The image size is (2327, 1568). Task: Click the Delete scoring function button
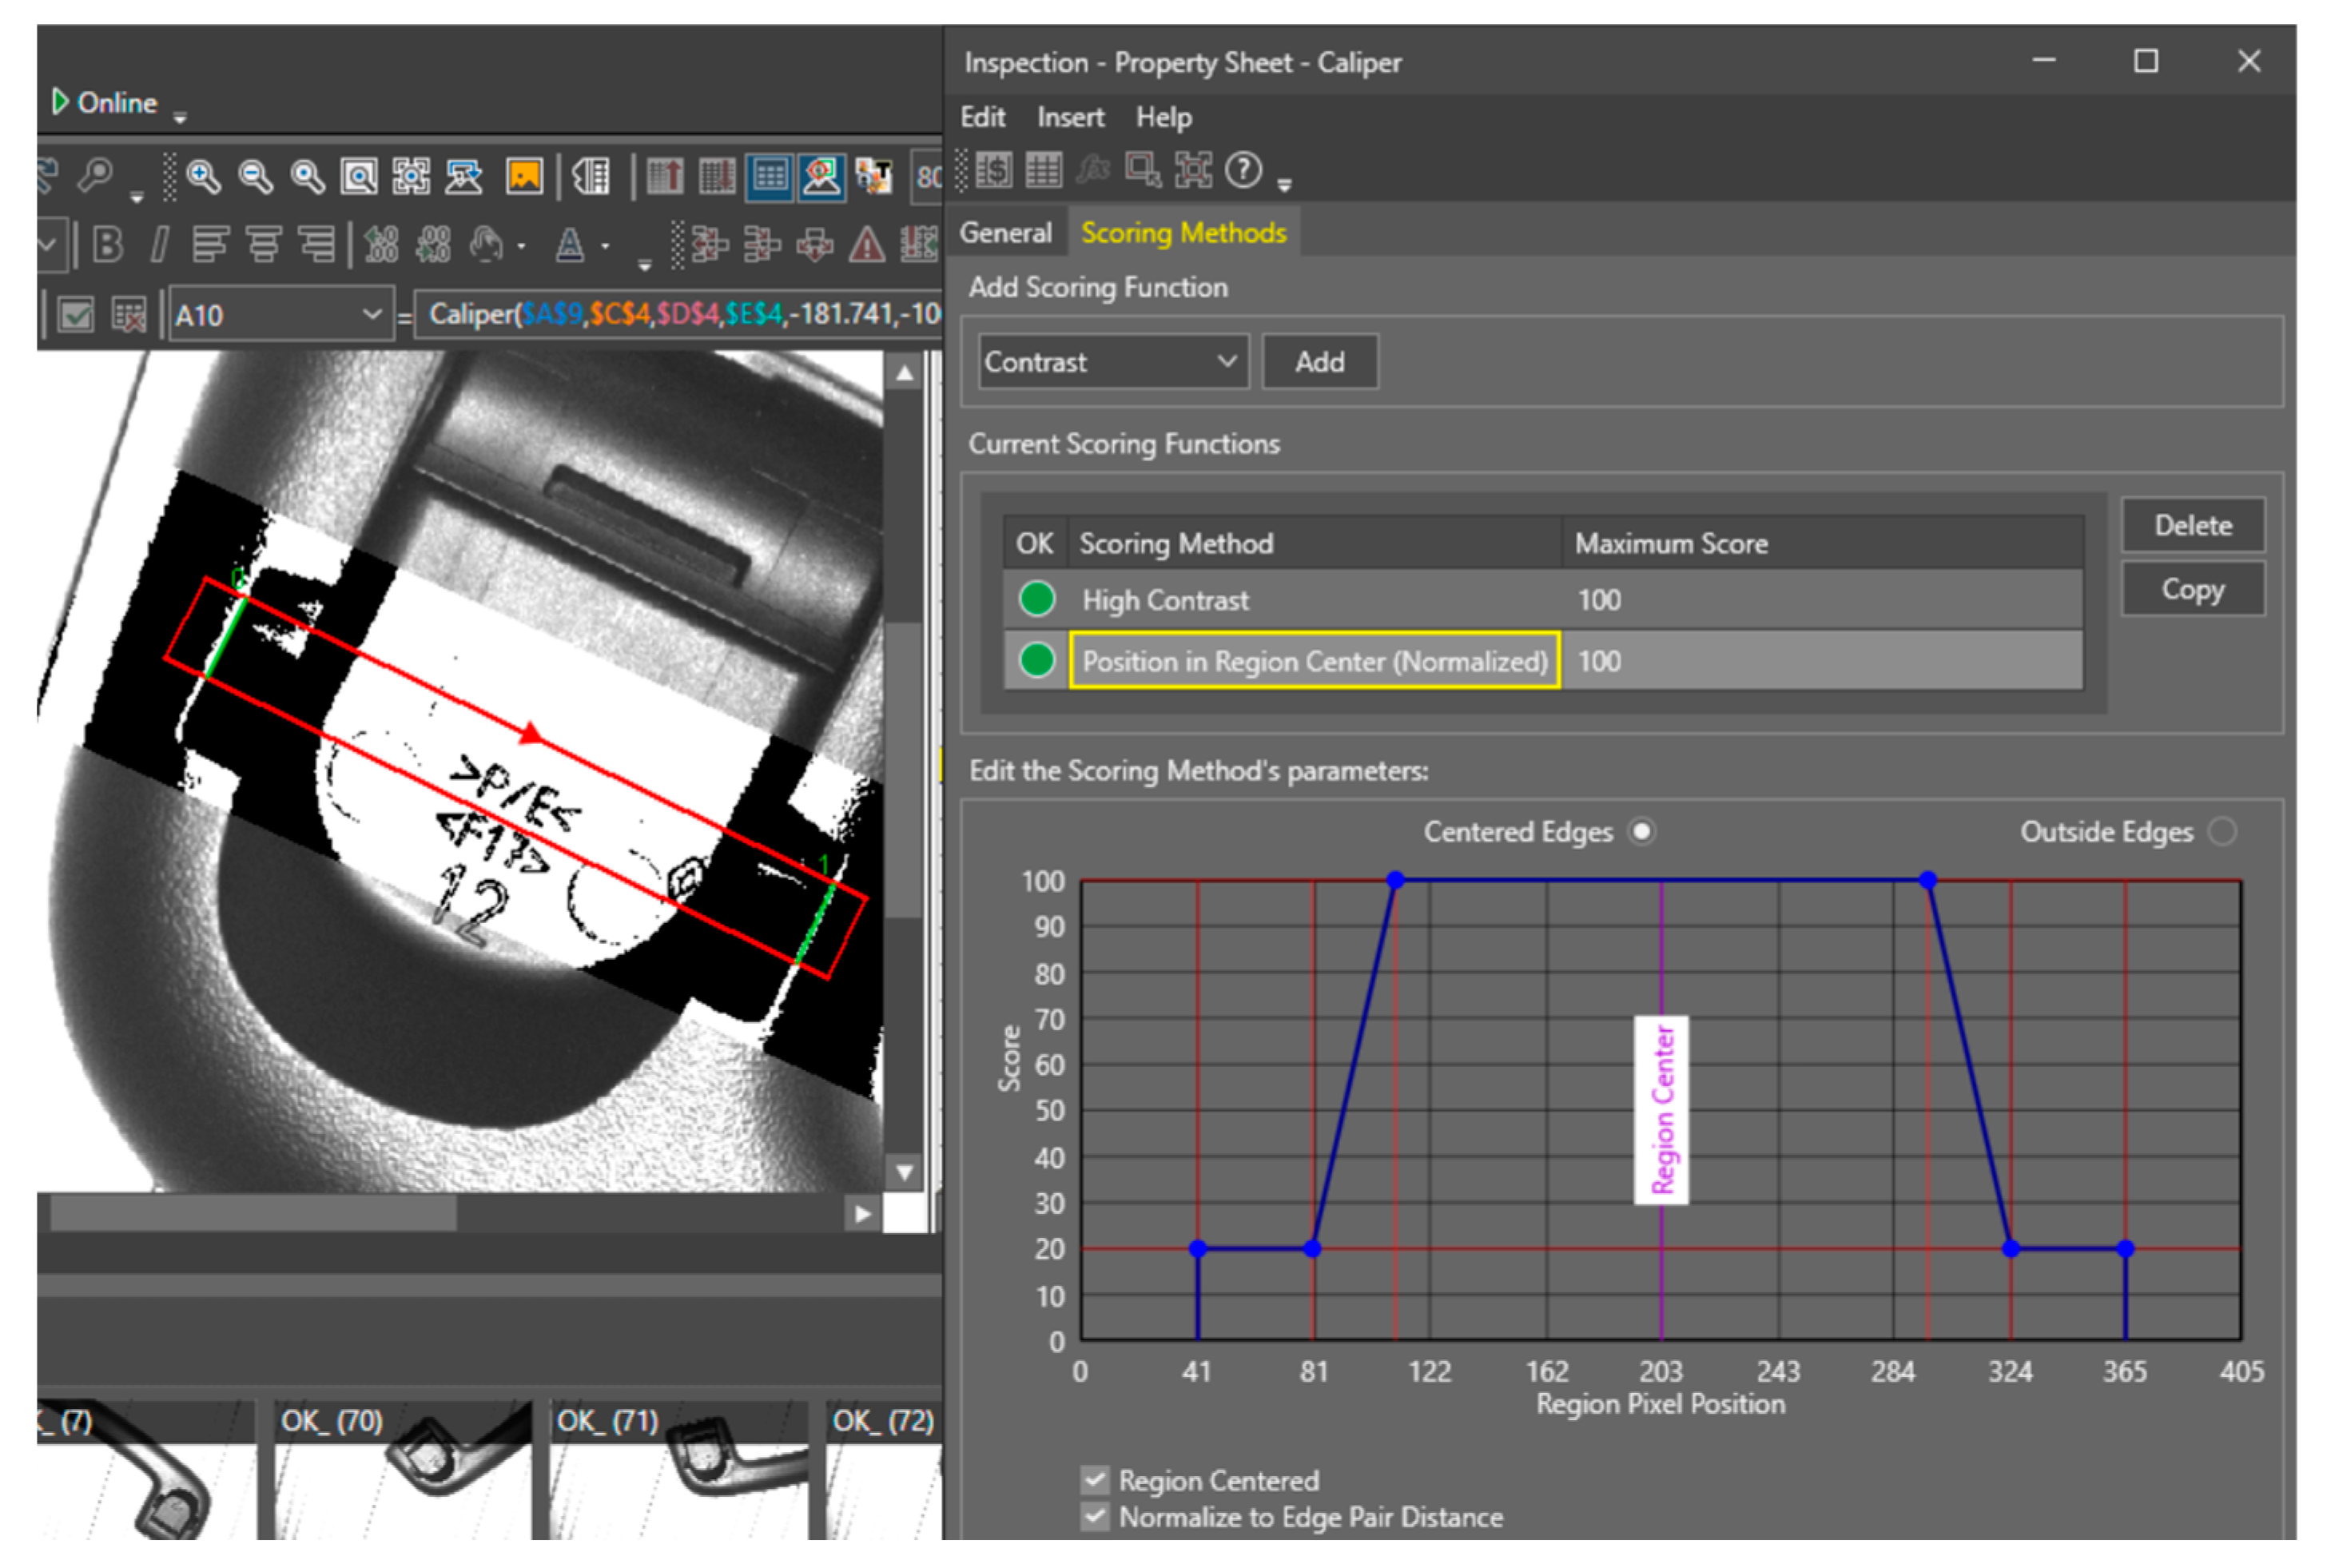point(2192,526)
